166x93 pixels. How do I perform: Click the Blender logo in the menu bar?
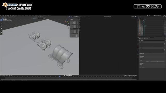click(1, 16)
